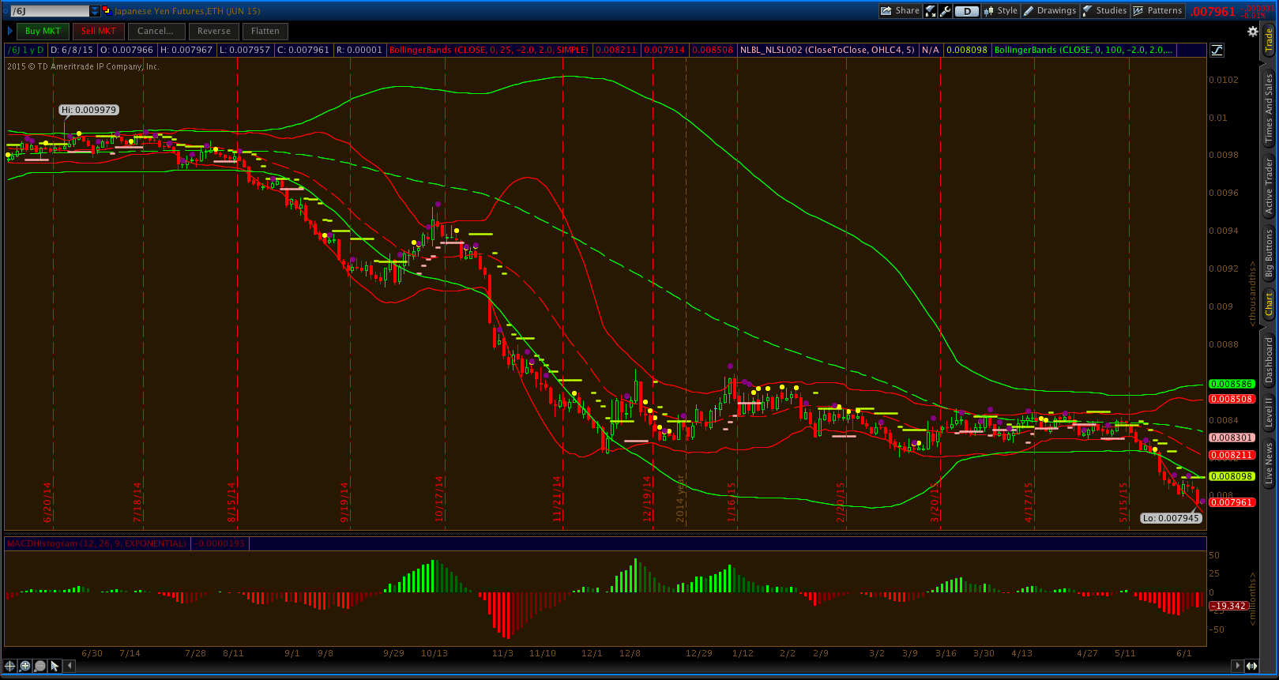Select the pointer cursor tool
This screenshot has height=680, width=1279.
point(55,666)
